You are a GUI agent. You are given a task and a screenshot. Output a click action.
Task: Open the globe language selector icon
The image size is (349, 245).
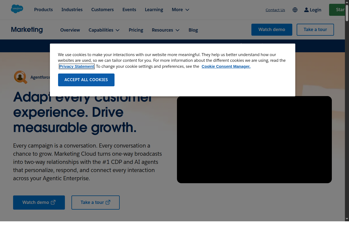pos(295,10)
